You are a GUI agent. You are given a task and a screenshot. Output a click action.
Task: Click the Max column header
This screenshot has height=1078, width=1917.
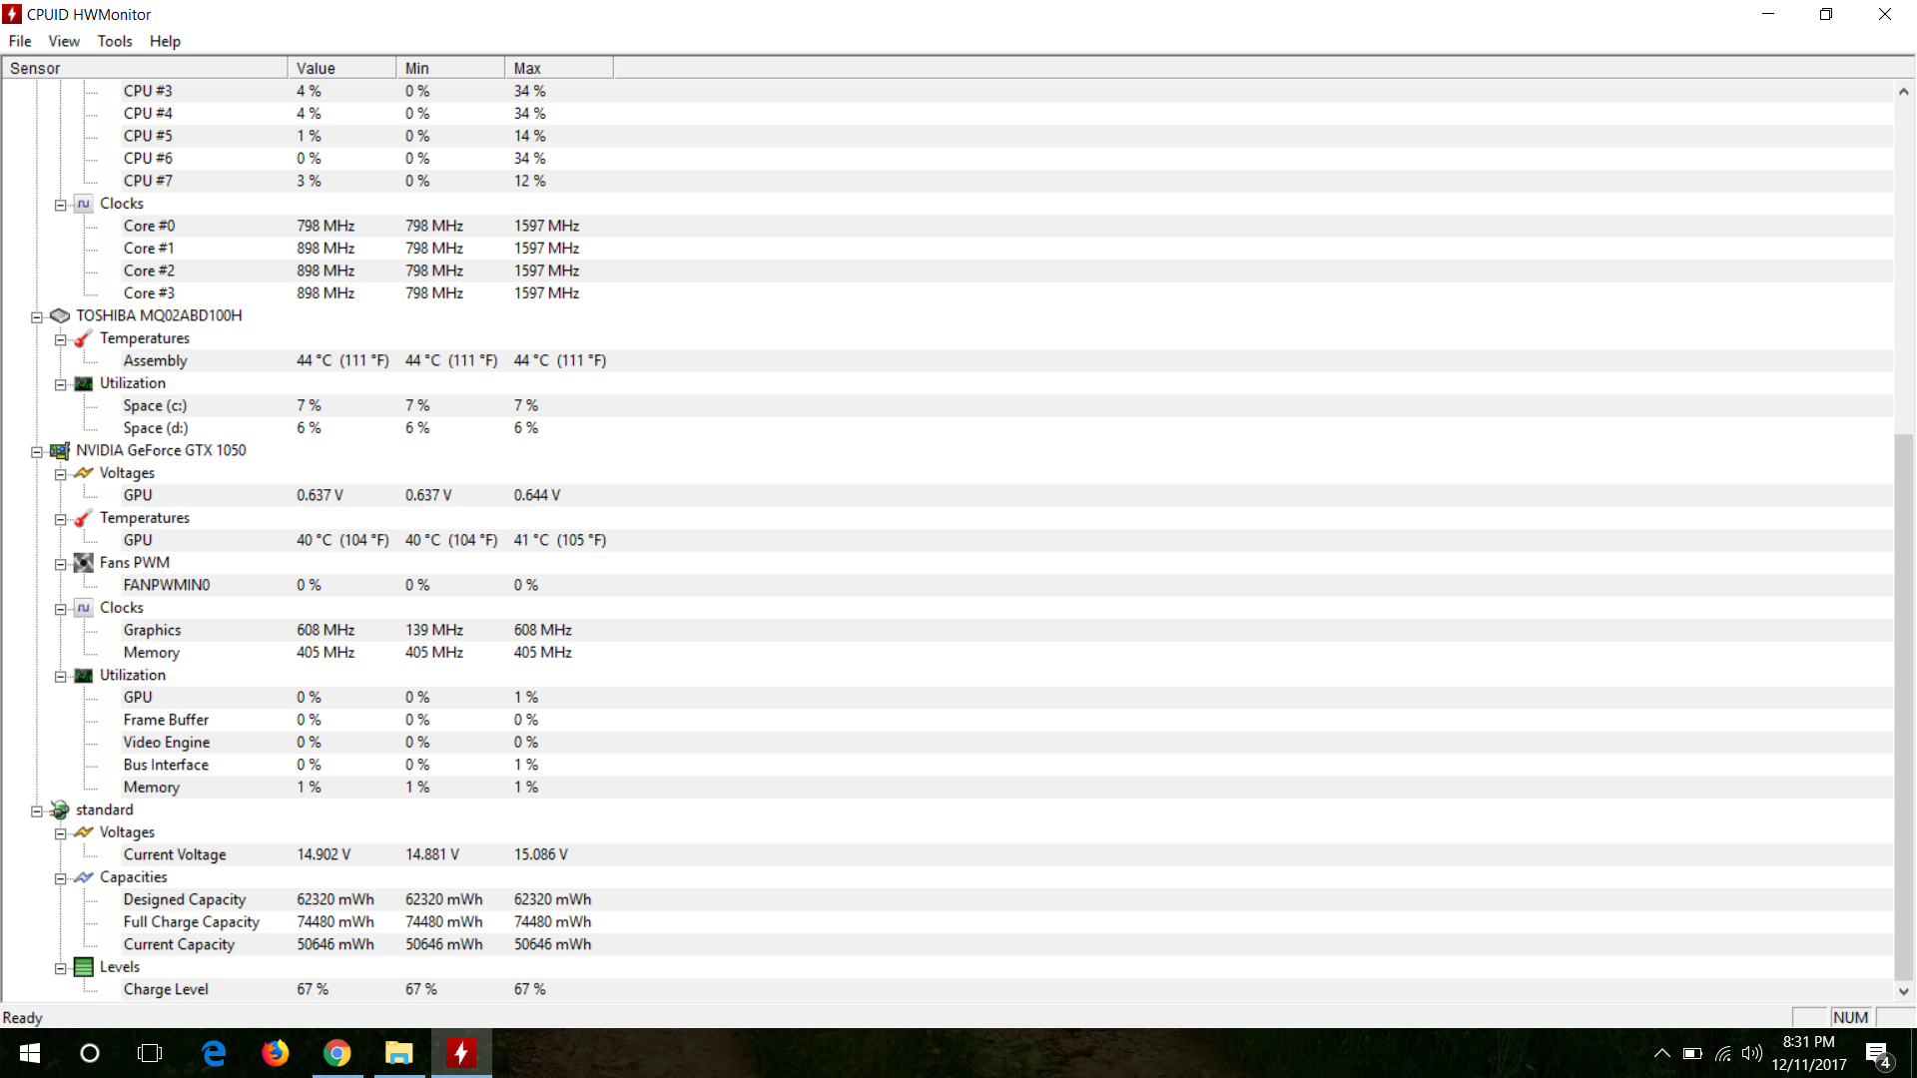(x=557, y=68)
